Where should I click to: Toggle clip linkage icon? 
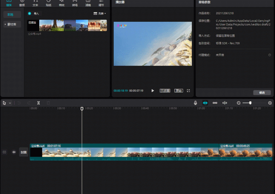tap(215, 103)
